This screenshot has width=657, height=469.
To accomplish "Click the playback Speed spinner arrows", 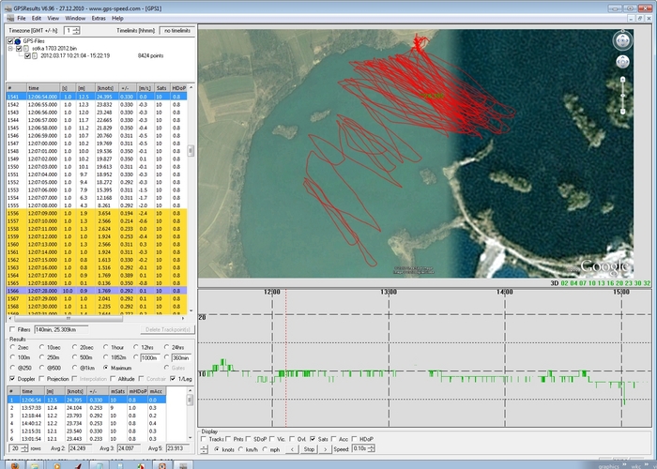I will click(372, 449).
